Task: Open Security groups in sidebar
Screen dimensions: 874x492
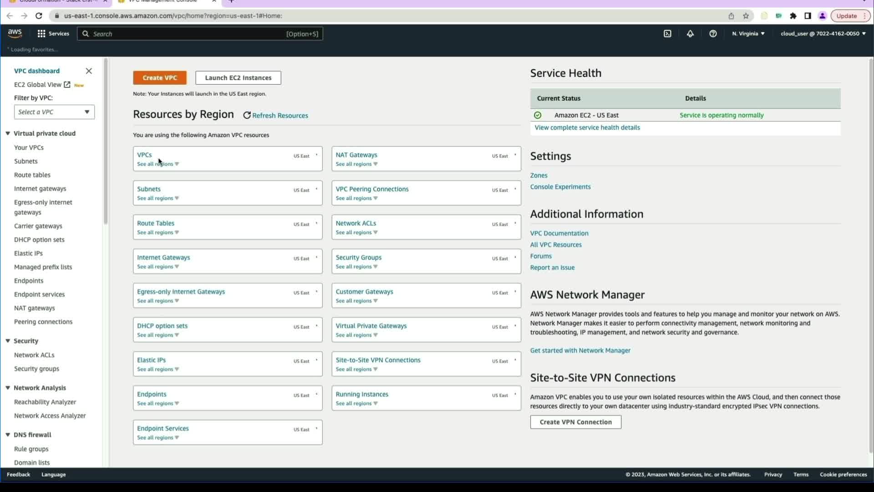Action: pyautogui.click(x=36, y=369)
